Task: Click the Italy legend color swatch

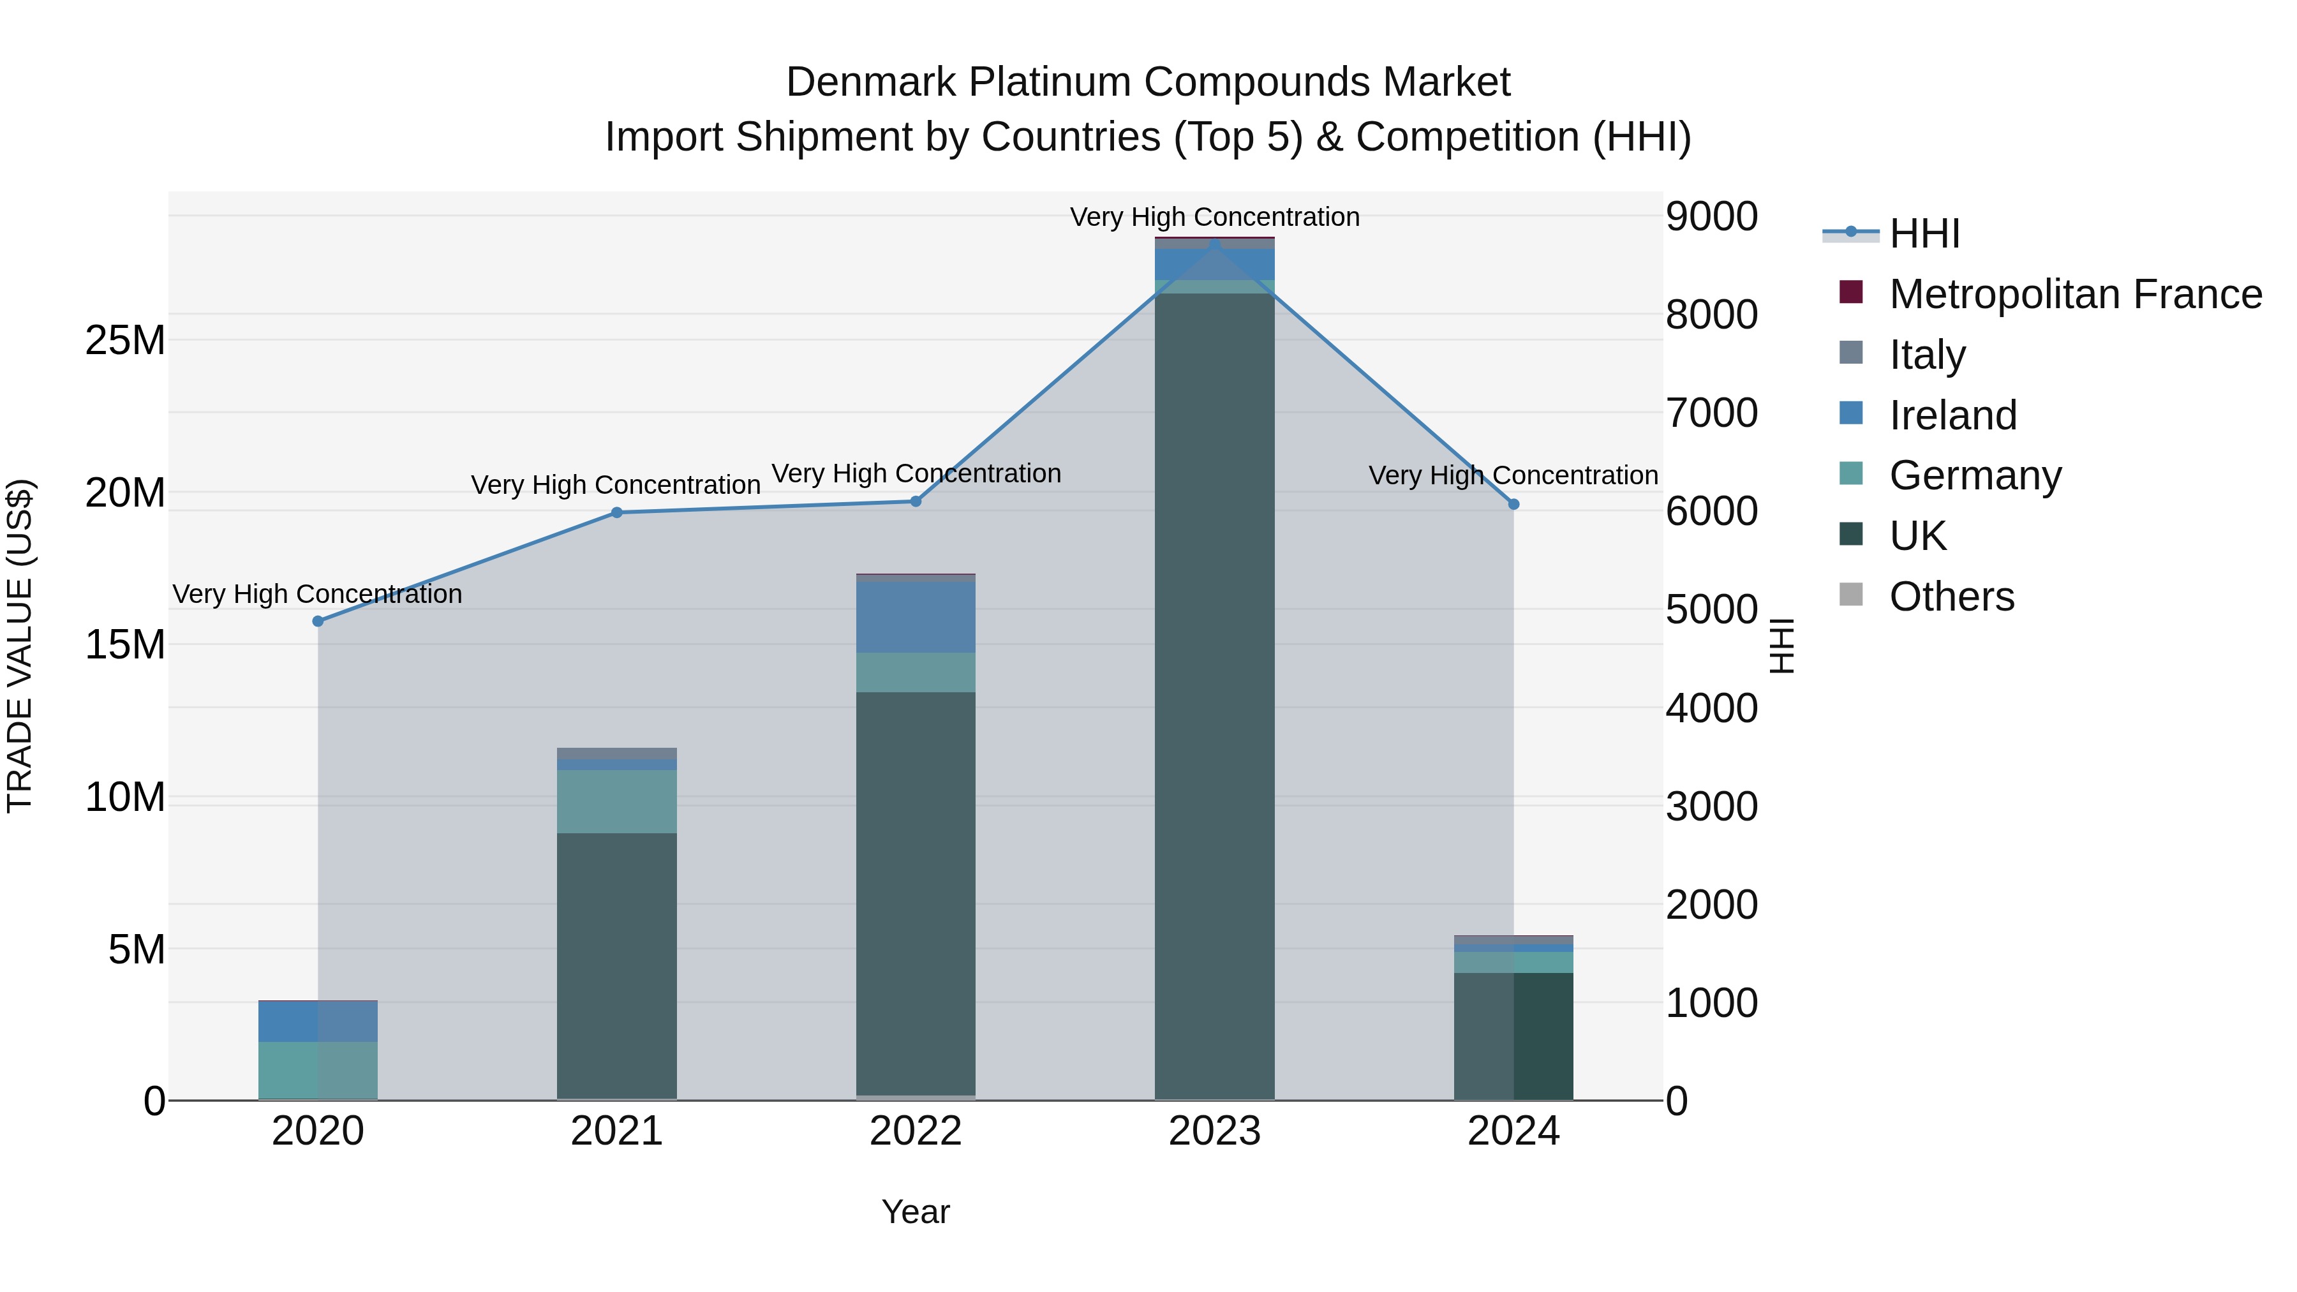Action: (x=1851, y=352)
